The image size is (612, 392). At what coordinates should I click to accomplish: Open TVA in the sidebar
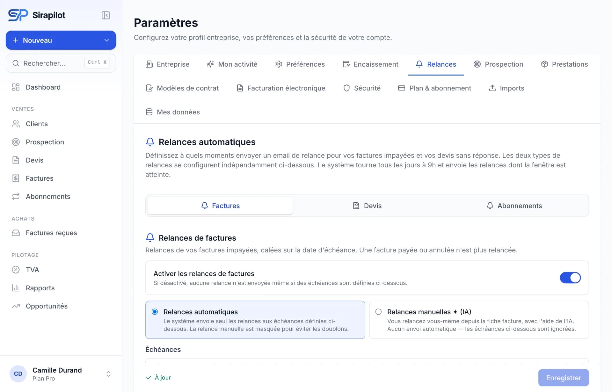pyautogui.click(x=61, y=270)
